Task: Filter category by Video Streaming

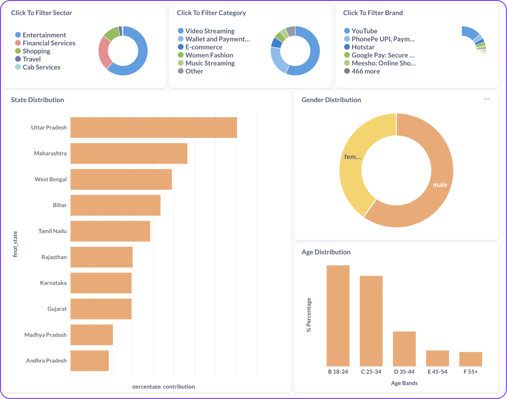Action: tap(210, 31)
